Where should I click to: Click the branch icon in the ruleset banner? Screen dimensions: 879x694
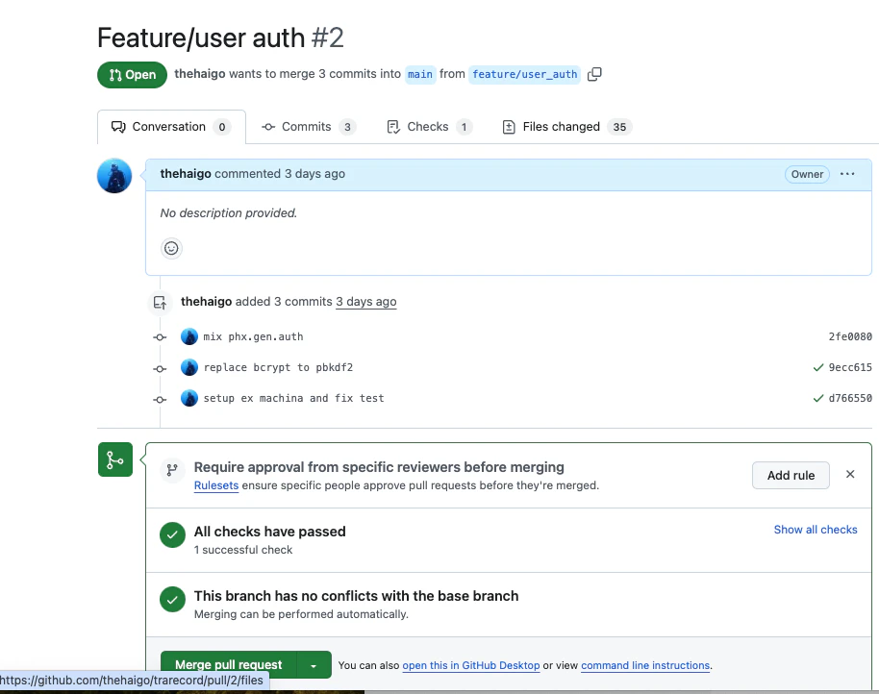[172, 469]
